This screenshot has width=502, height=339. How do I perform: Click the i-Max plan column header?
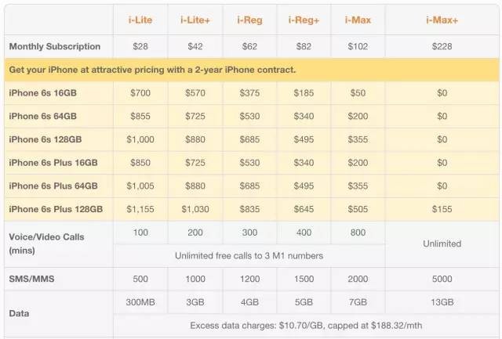[359, 17]
